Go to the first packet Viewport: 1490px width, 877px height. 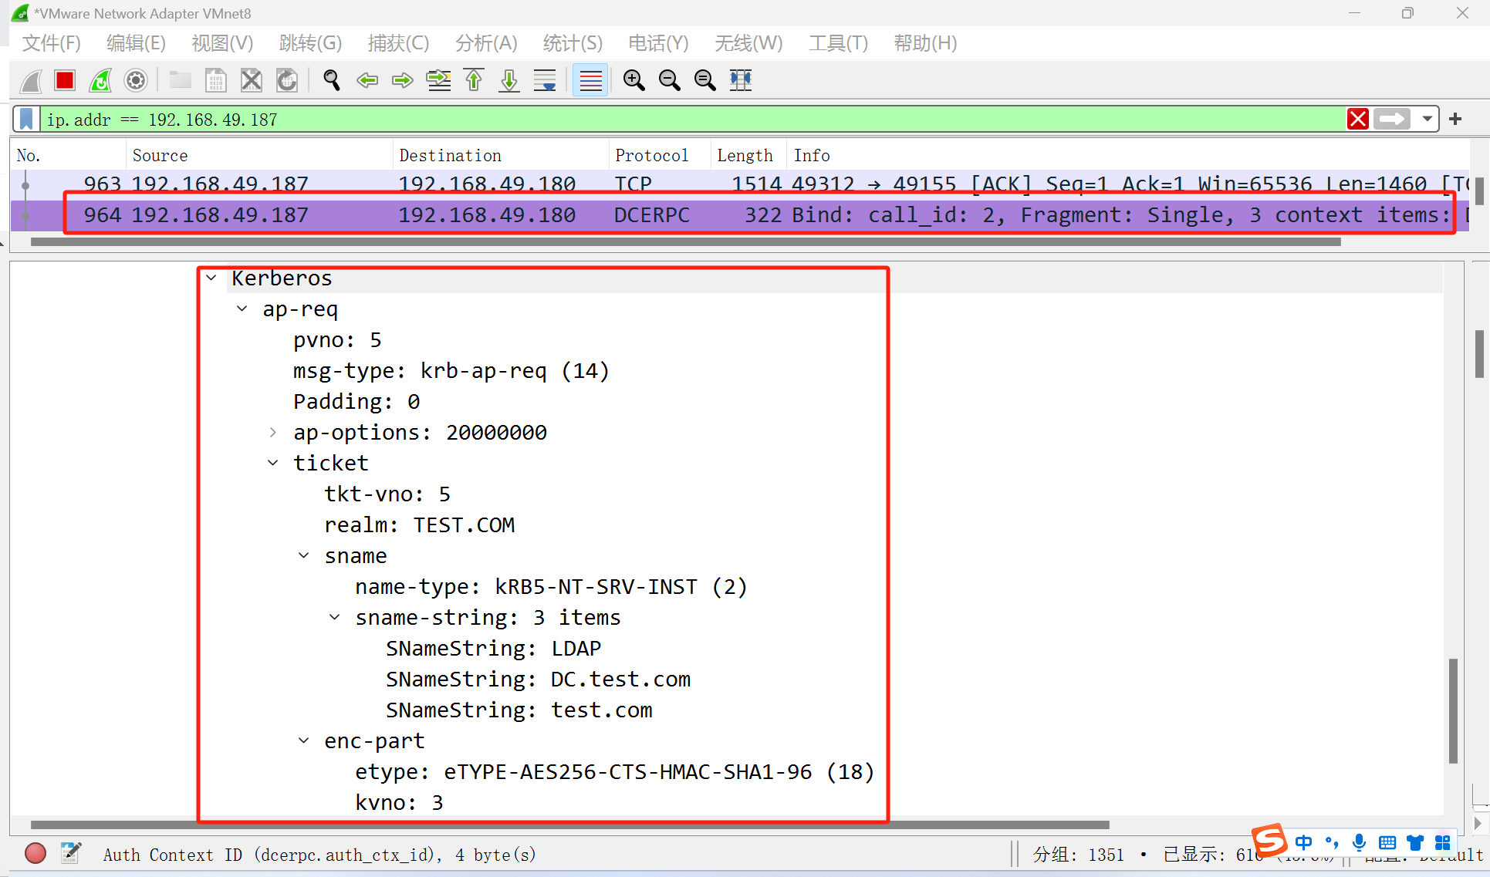474,80
